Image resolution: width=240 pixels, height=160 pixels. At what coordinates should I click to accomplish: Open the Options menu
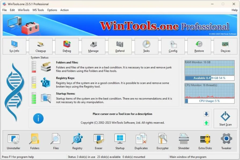pyautogui.click(x=52, y=10)
